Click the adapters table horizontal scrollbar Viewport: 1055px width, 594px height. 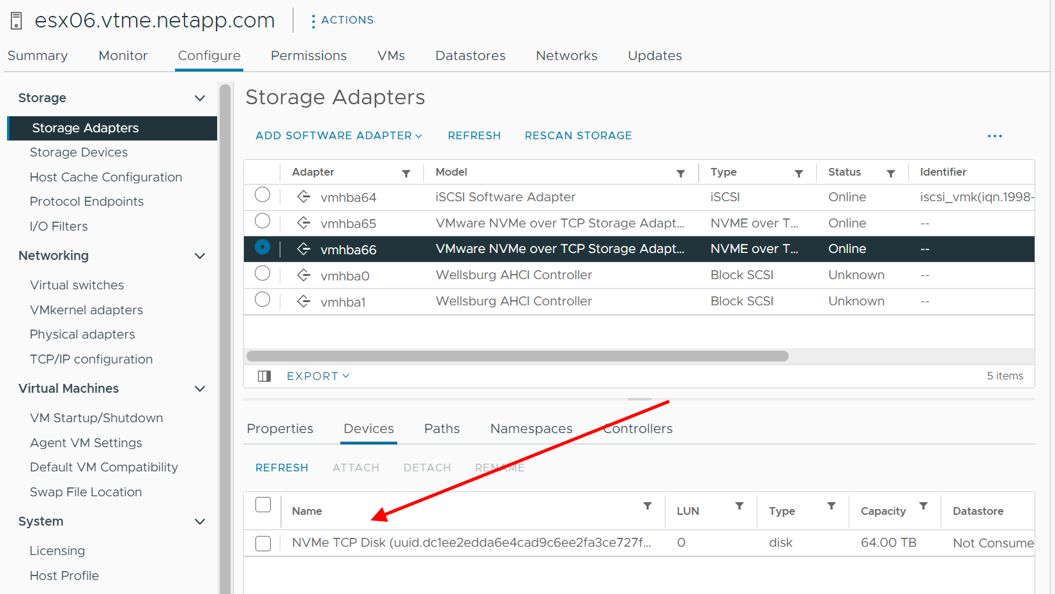[x=517, y=356]
